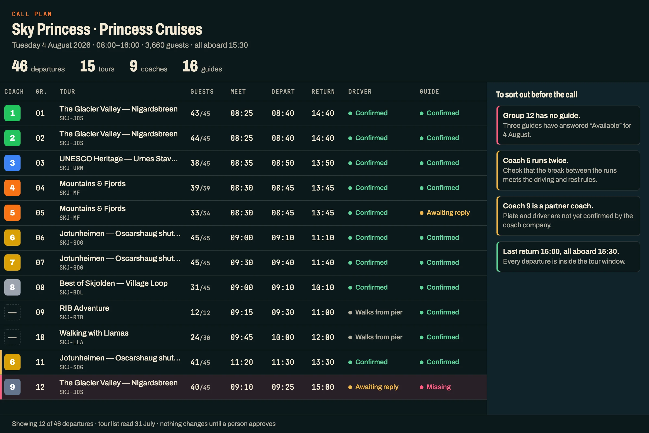Click the '46 departures' summary stat
The image size is (649, 433).
(38, 66)
